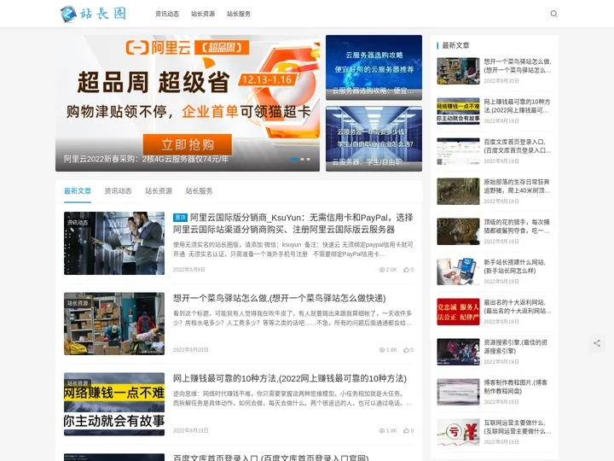Like the KsuYun 阿里云国际版 article

tap(407, 270)
